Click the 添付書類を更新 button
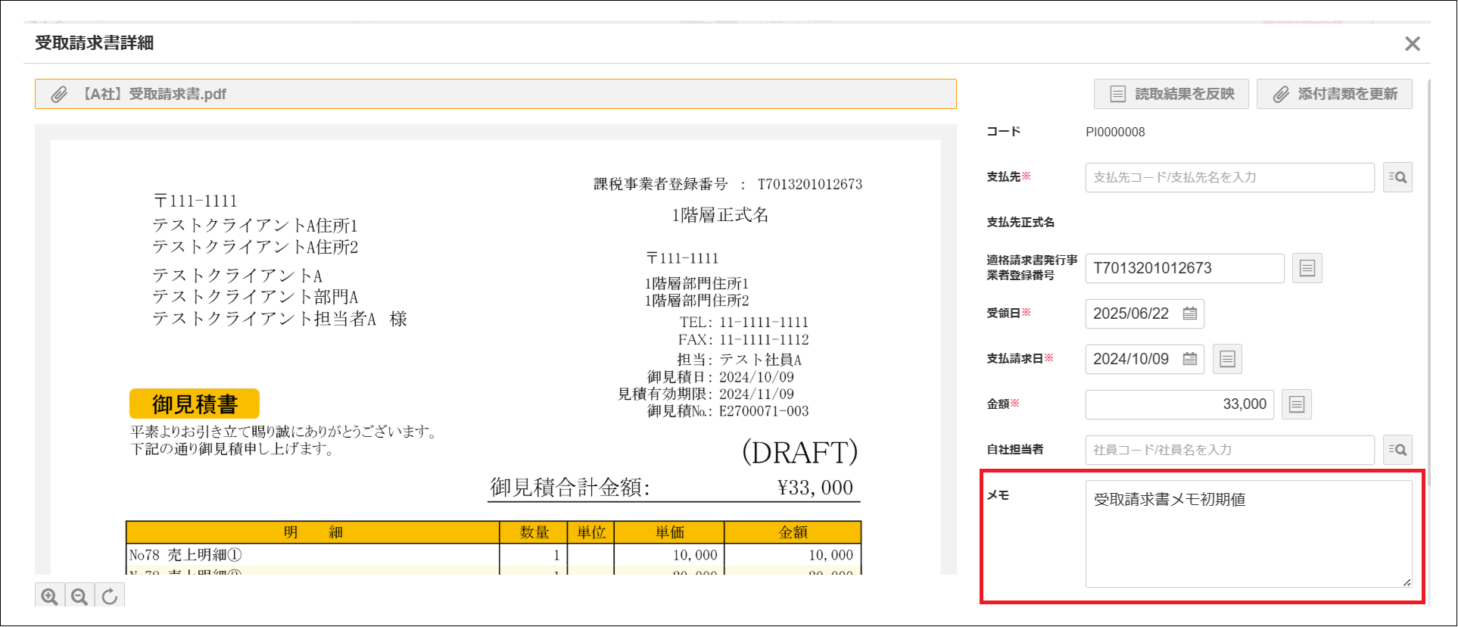 [x=1335, y=94]
